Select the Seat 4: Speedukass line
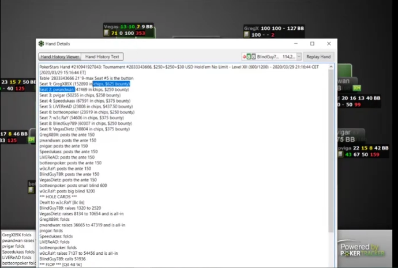 [x=85, y=101]
